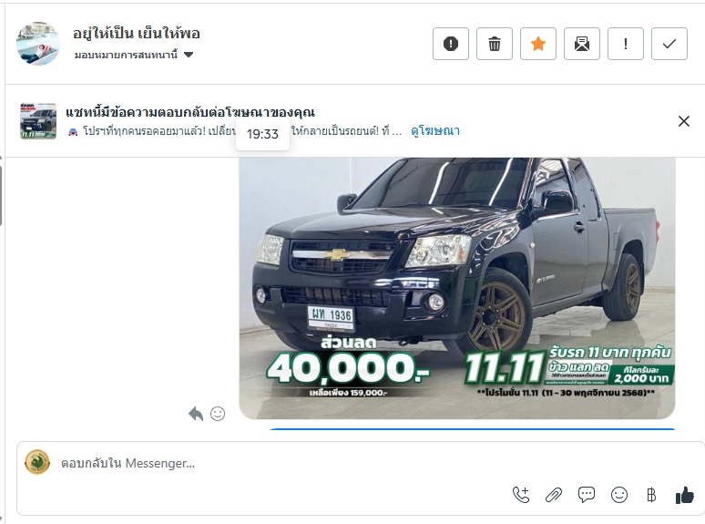Open the emoji picker in composer
This screenshot has height=524, width=705.
(619, 495)
